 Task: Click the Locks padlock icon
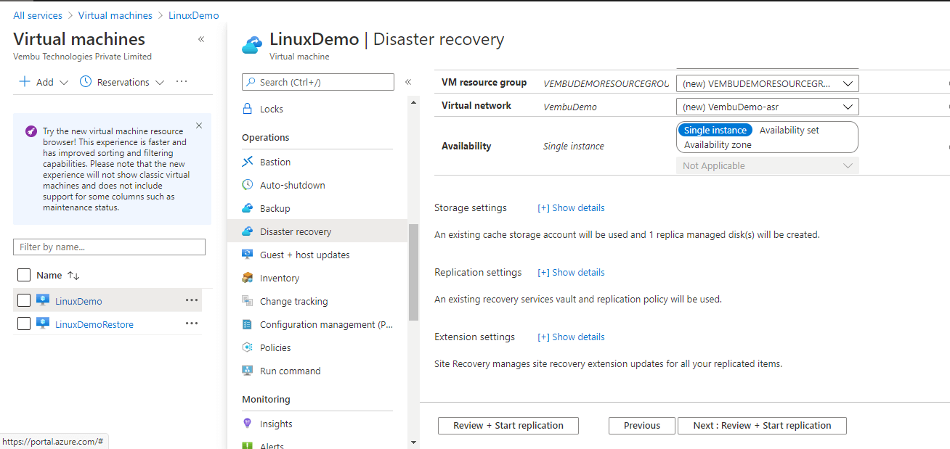(247, 109)
